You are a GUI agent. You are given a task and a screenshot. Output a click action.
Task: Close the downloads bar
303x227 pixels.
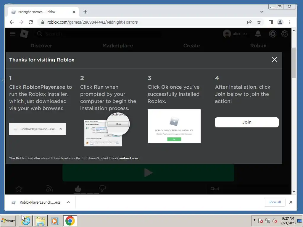point(291,202)
